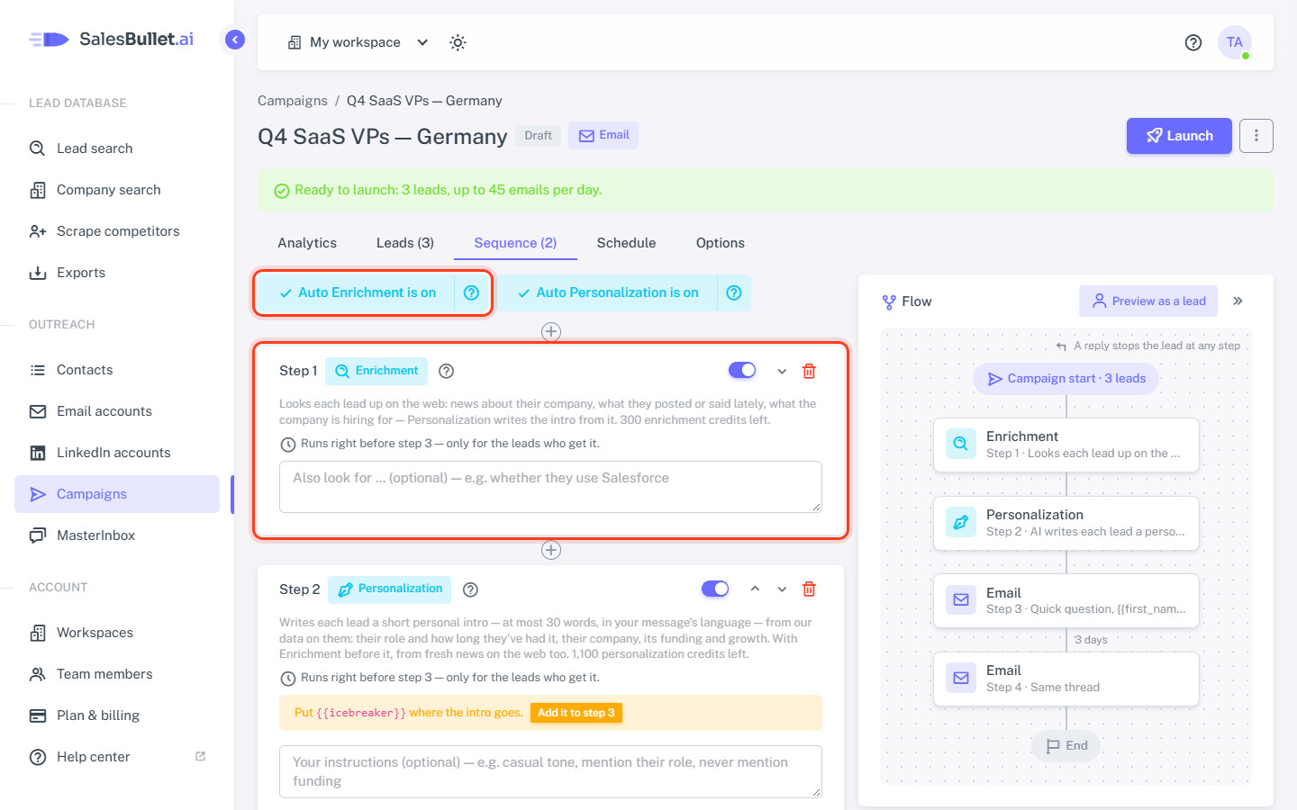Open the campaign more options kebab menu
The width and height of the screenshot is (1297, 810).
(x=1256, y=136)
